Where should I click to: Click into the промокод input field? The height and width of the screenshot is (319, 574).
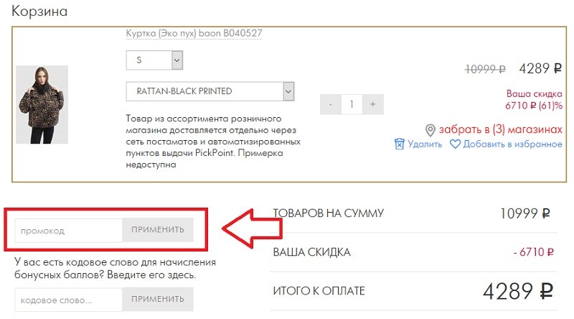pyautogui.click(x=69, y=230)
